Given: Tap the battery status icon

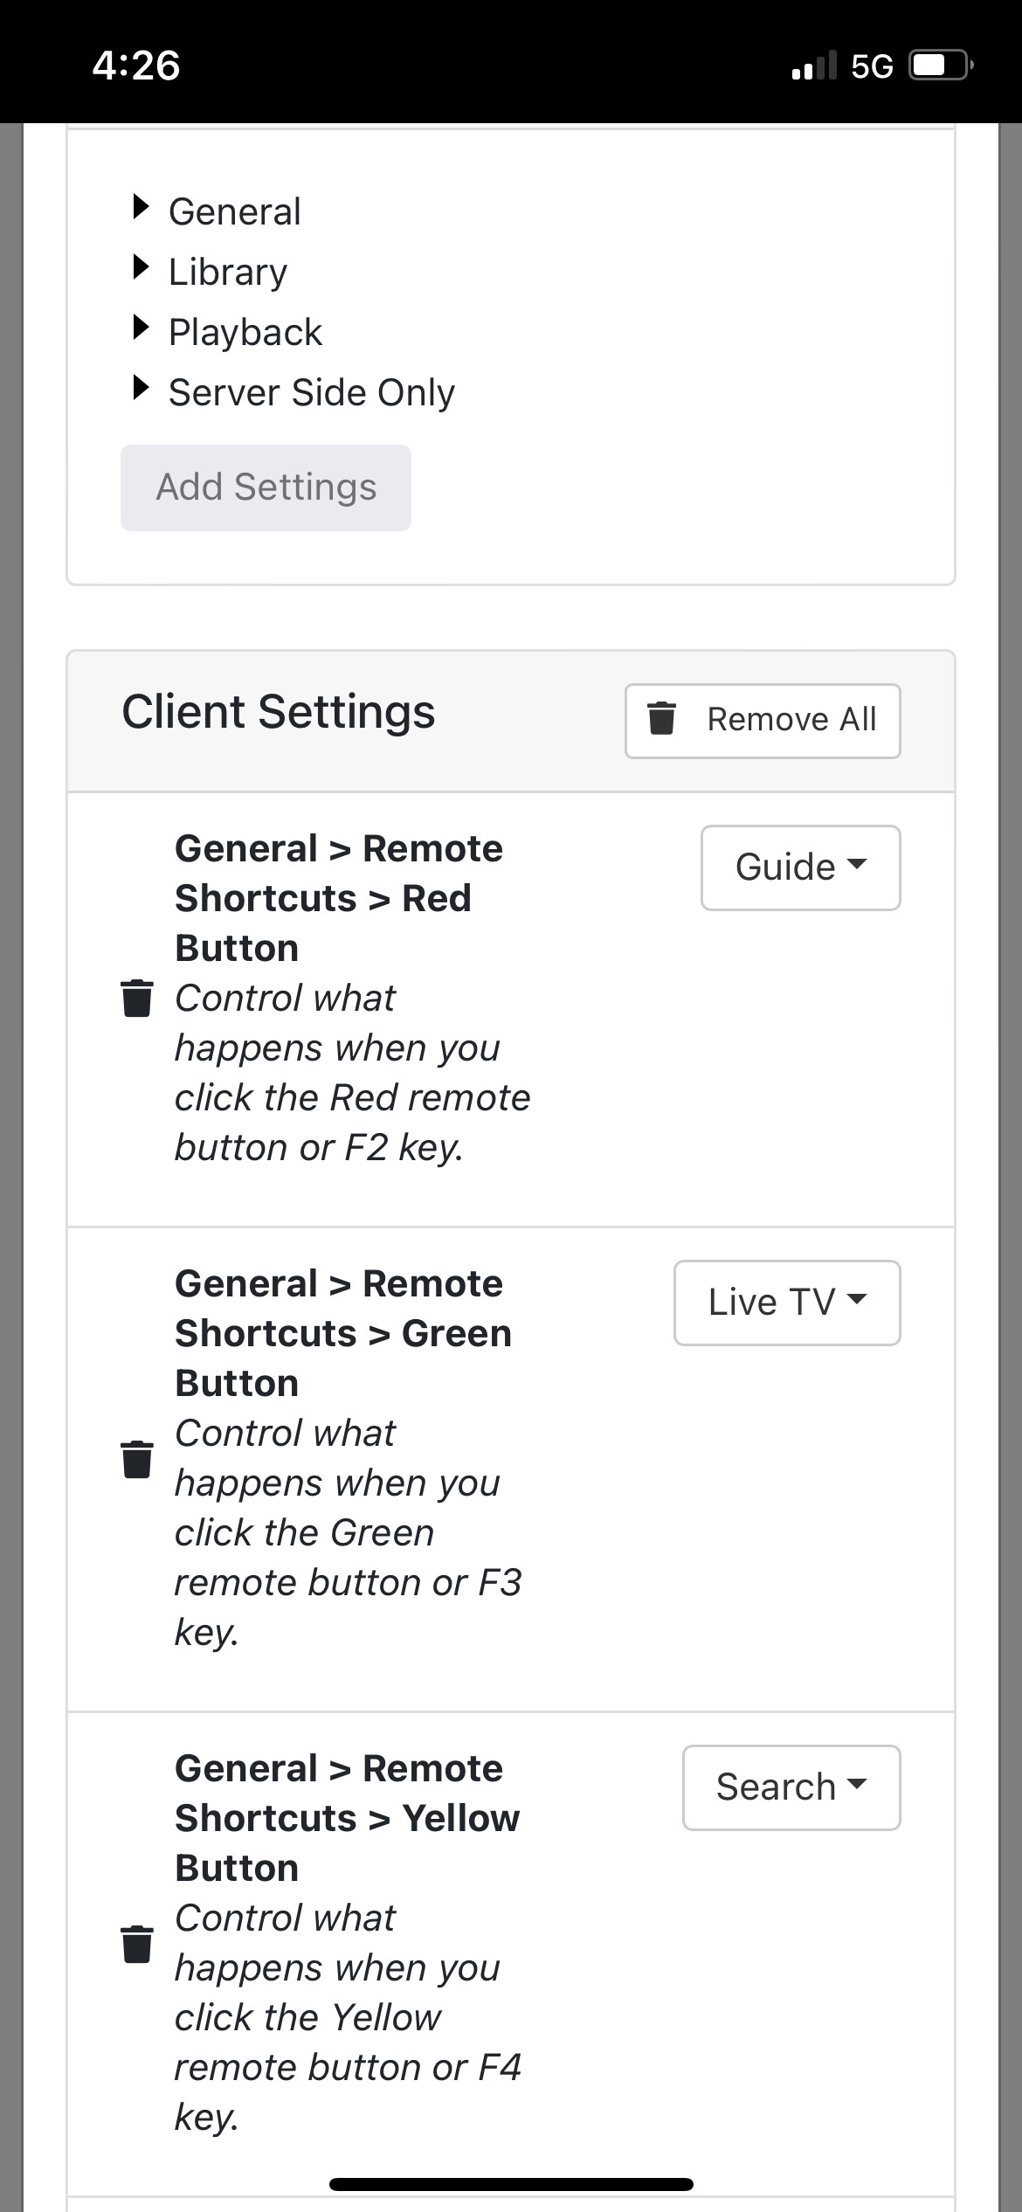Looking at the screenshot, I should coord(941,66).
